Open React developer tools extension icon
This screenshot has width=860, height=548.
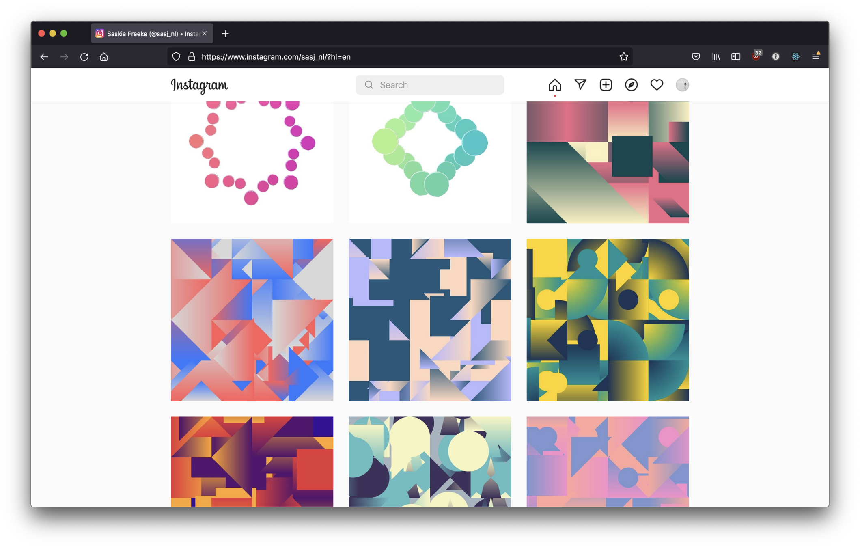[795, 57]
